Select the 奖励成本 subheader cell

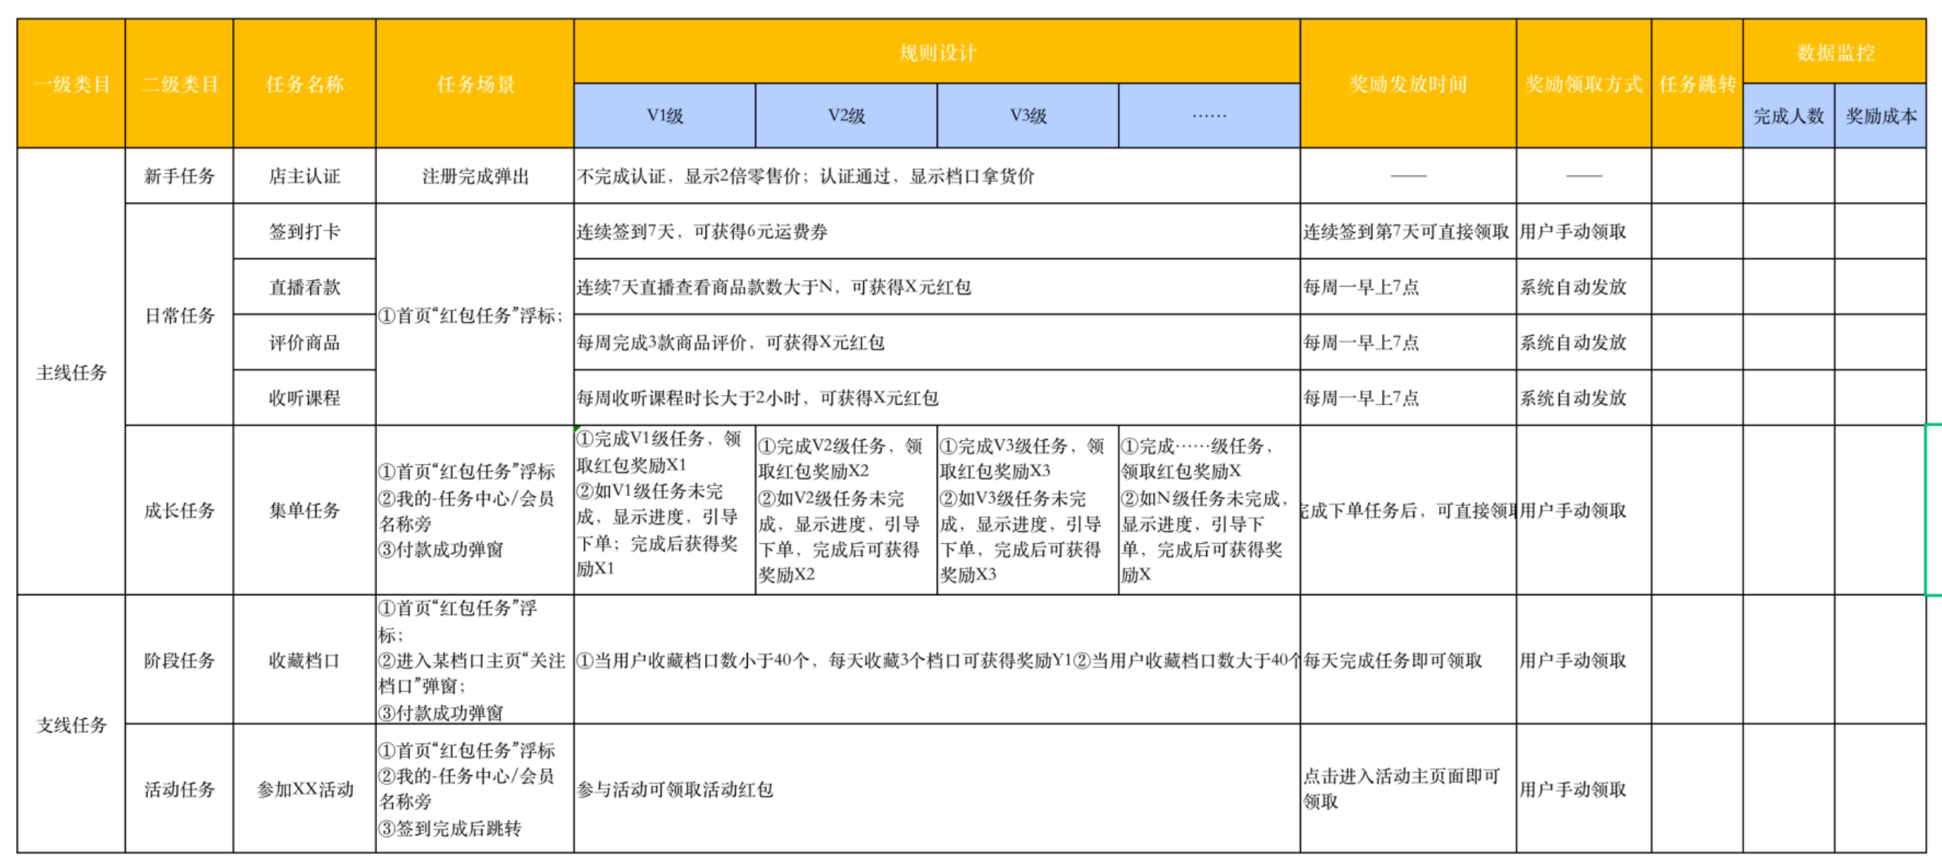(x=1881, y=115)
